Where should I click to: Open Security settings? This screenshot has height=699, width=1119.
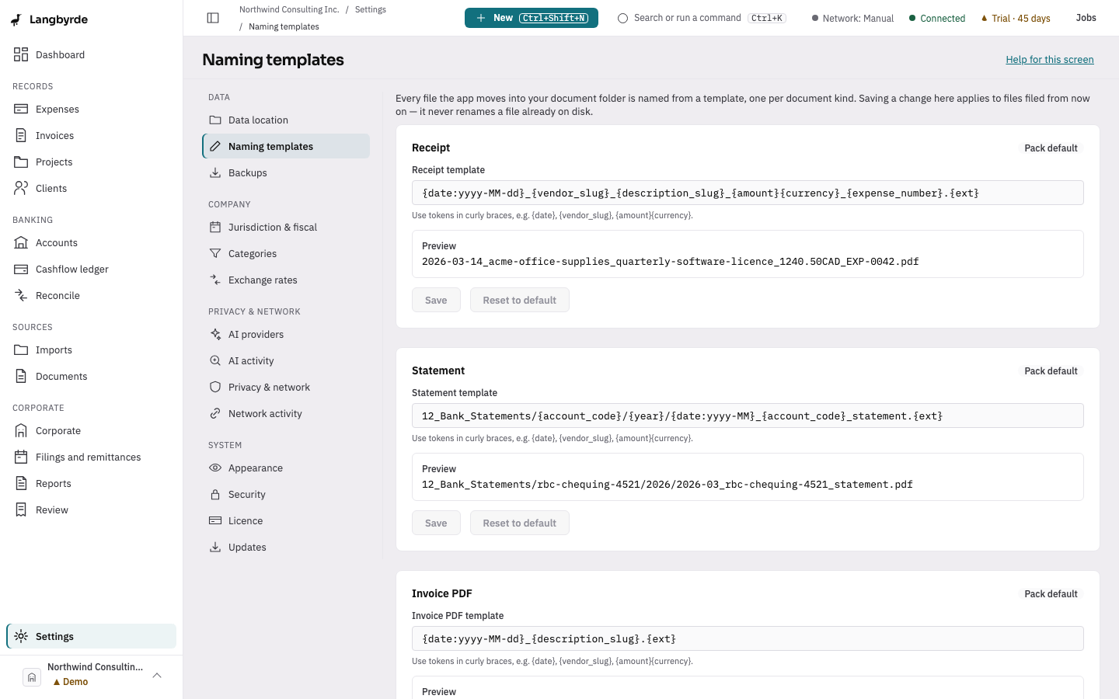click(286, 495)
